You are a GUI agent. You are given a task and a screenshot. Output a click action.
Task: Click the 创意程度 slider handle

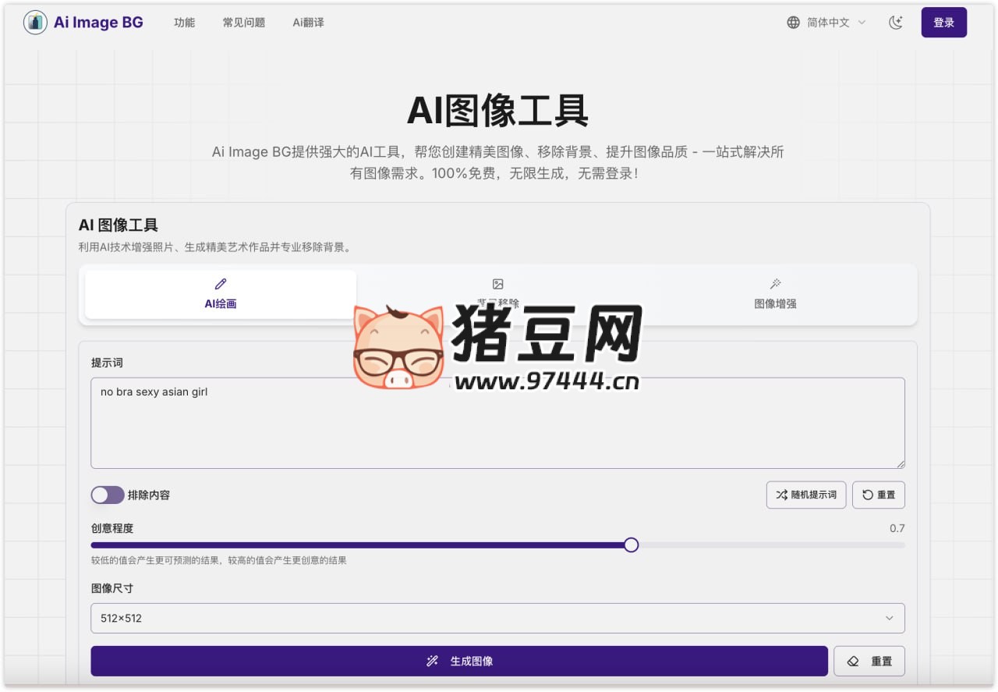point(632,545)
